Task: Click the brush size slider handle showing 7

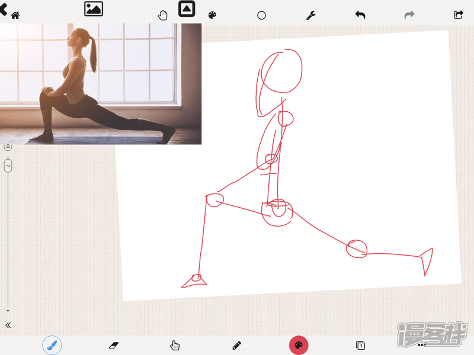Action: click(8, 166)
